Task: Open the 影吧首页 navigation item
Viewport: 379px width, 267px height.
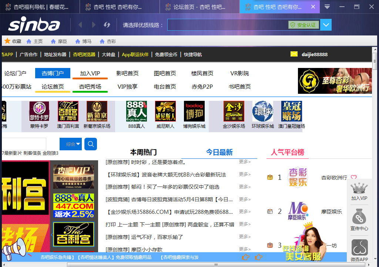Action: (127, 73)
